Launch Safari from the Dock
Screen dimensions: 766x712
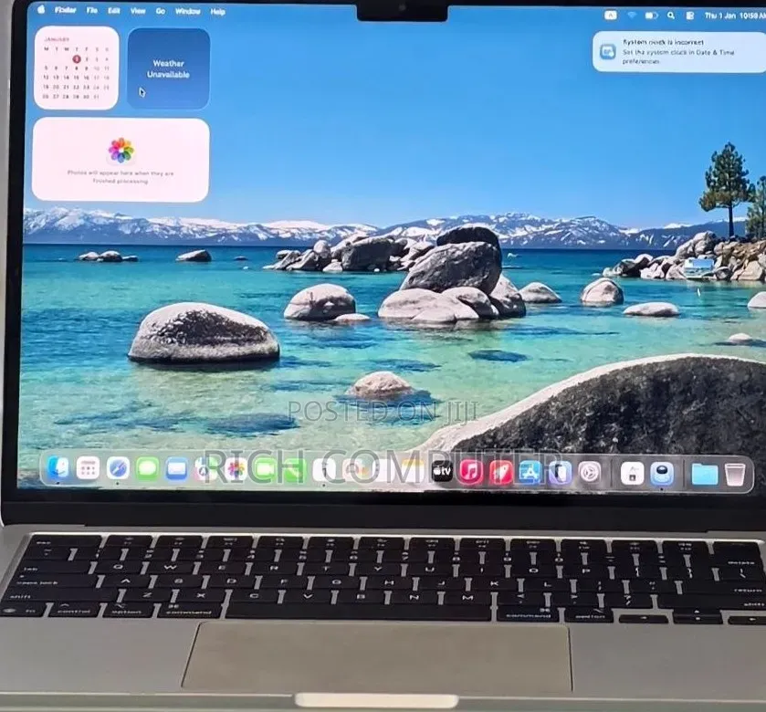click(x=118, y=469)
